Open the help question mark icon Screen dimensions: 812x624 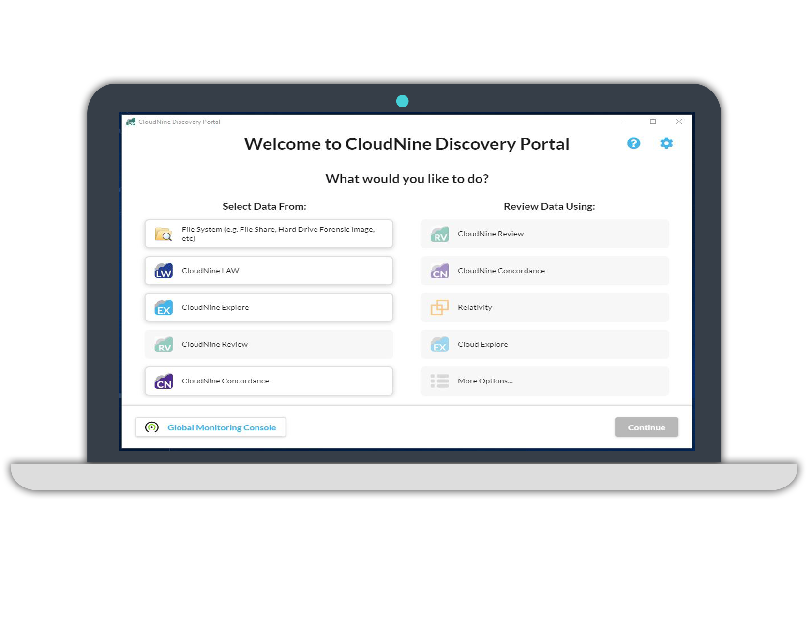click(x=633, y=143)
